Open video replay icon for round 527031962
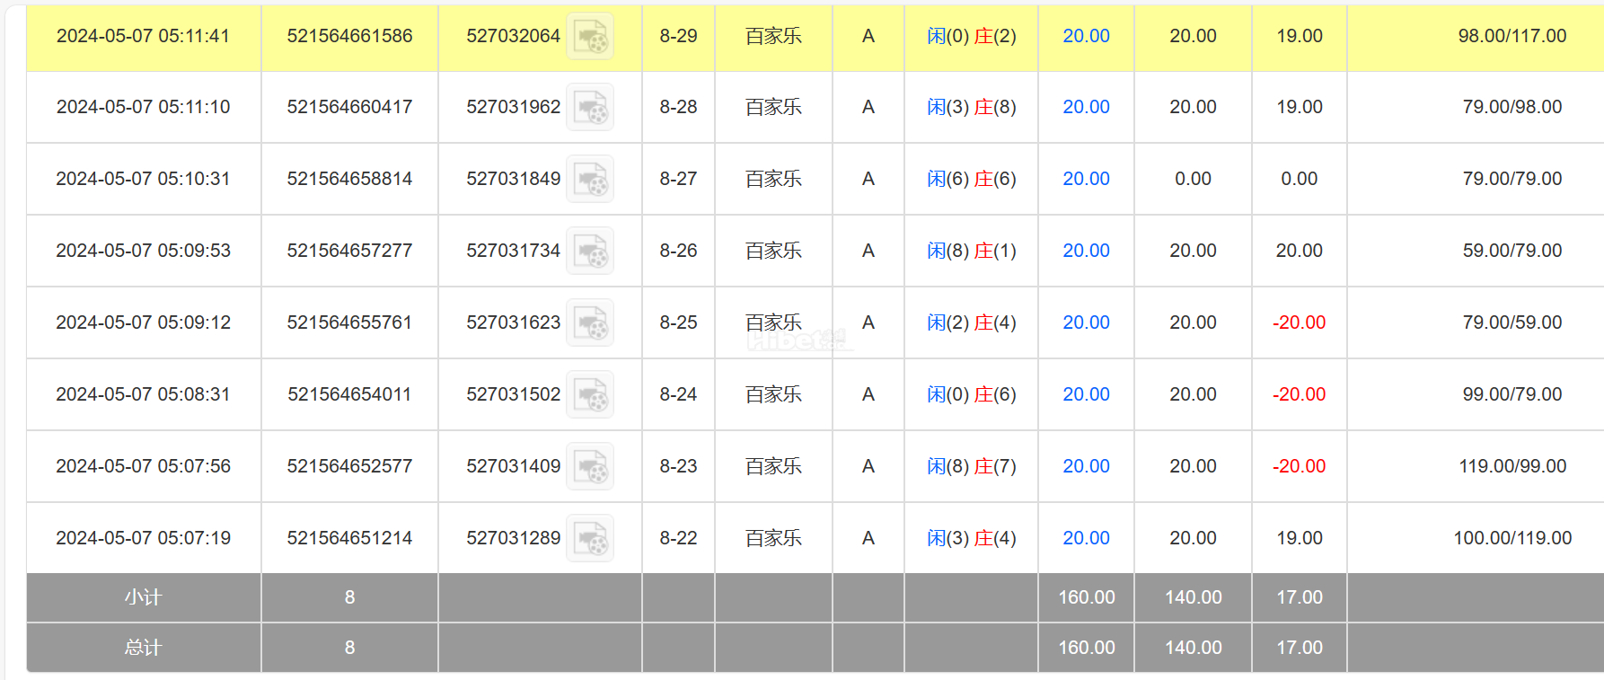 (590, 107)
